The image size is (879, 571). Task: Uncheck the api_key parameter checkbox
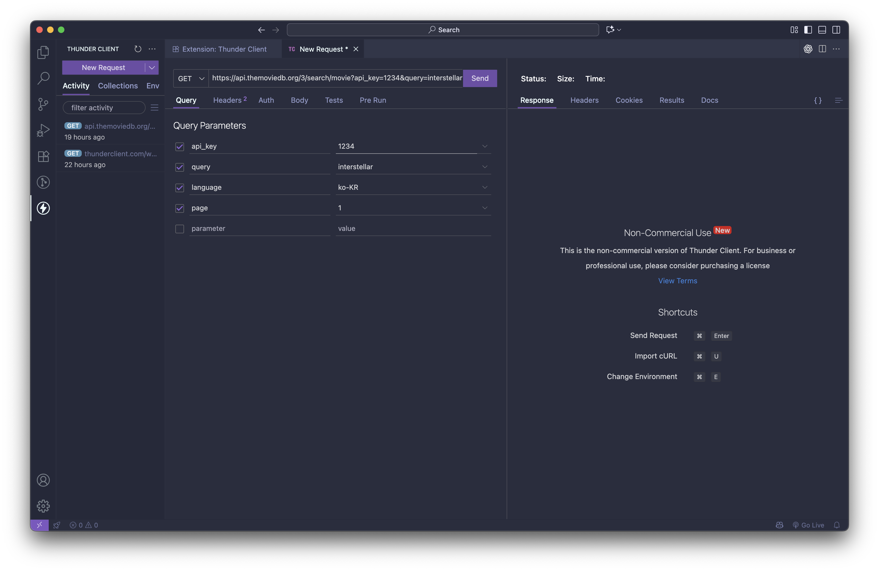pos(179,147)
